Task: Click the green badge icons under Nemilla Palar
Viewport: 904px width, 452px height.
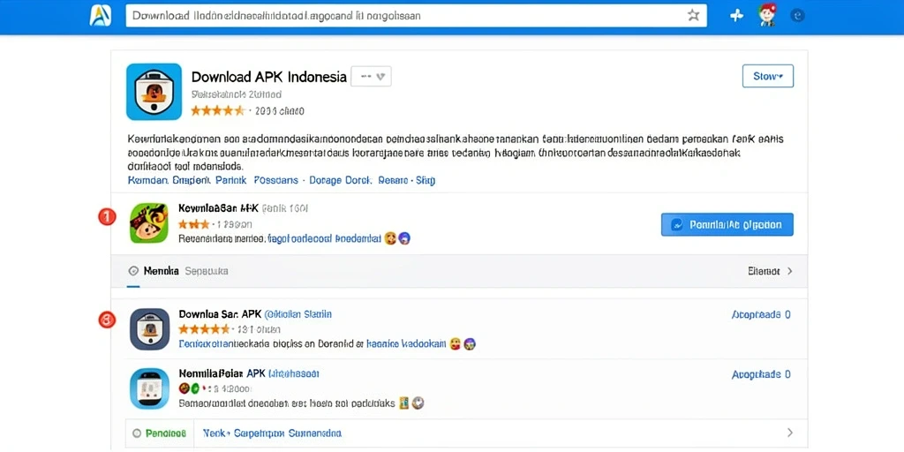Action: (x=190, y=388)
